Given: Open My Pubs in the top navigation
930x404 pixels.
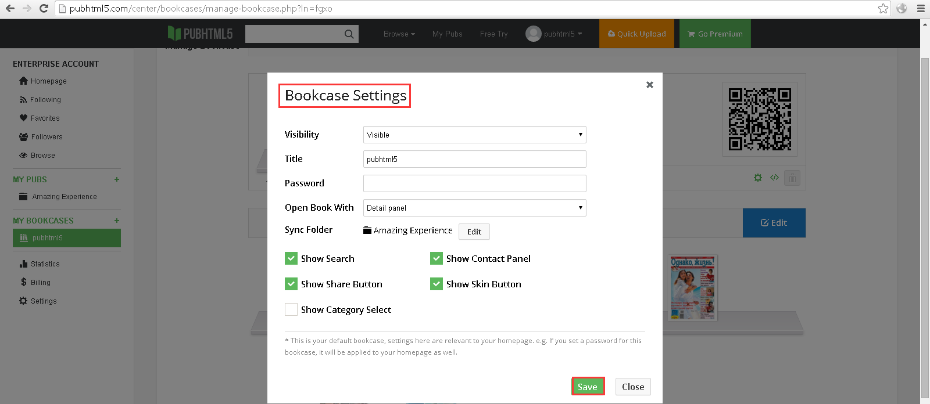Looking at the screenshot, I should 448,34.
